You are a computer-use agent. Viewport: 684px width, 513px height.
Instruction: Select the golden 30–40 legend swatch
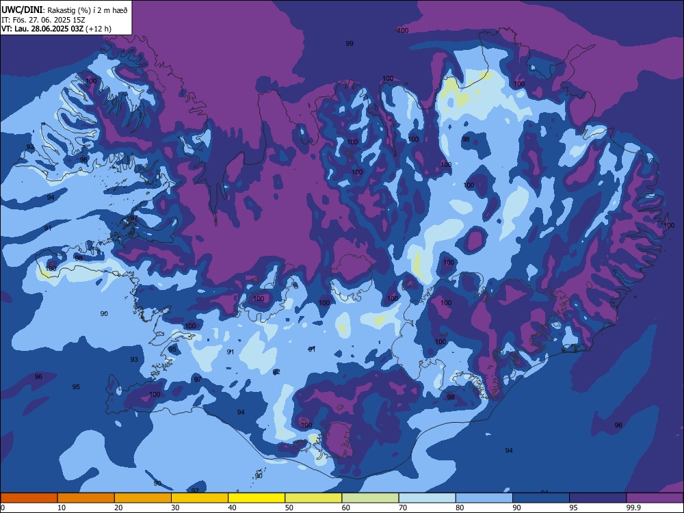point(200,498)
